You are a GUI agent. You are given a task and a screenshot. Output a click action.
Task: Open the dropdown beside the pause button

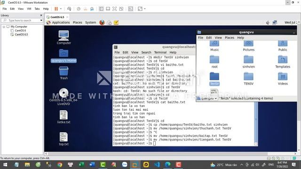pyautogui.click(x=61, y=9)
